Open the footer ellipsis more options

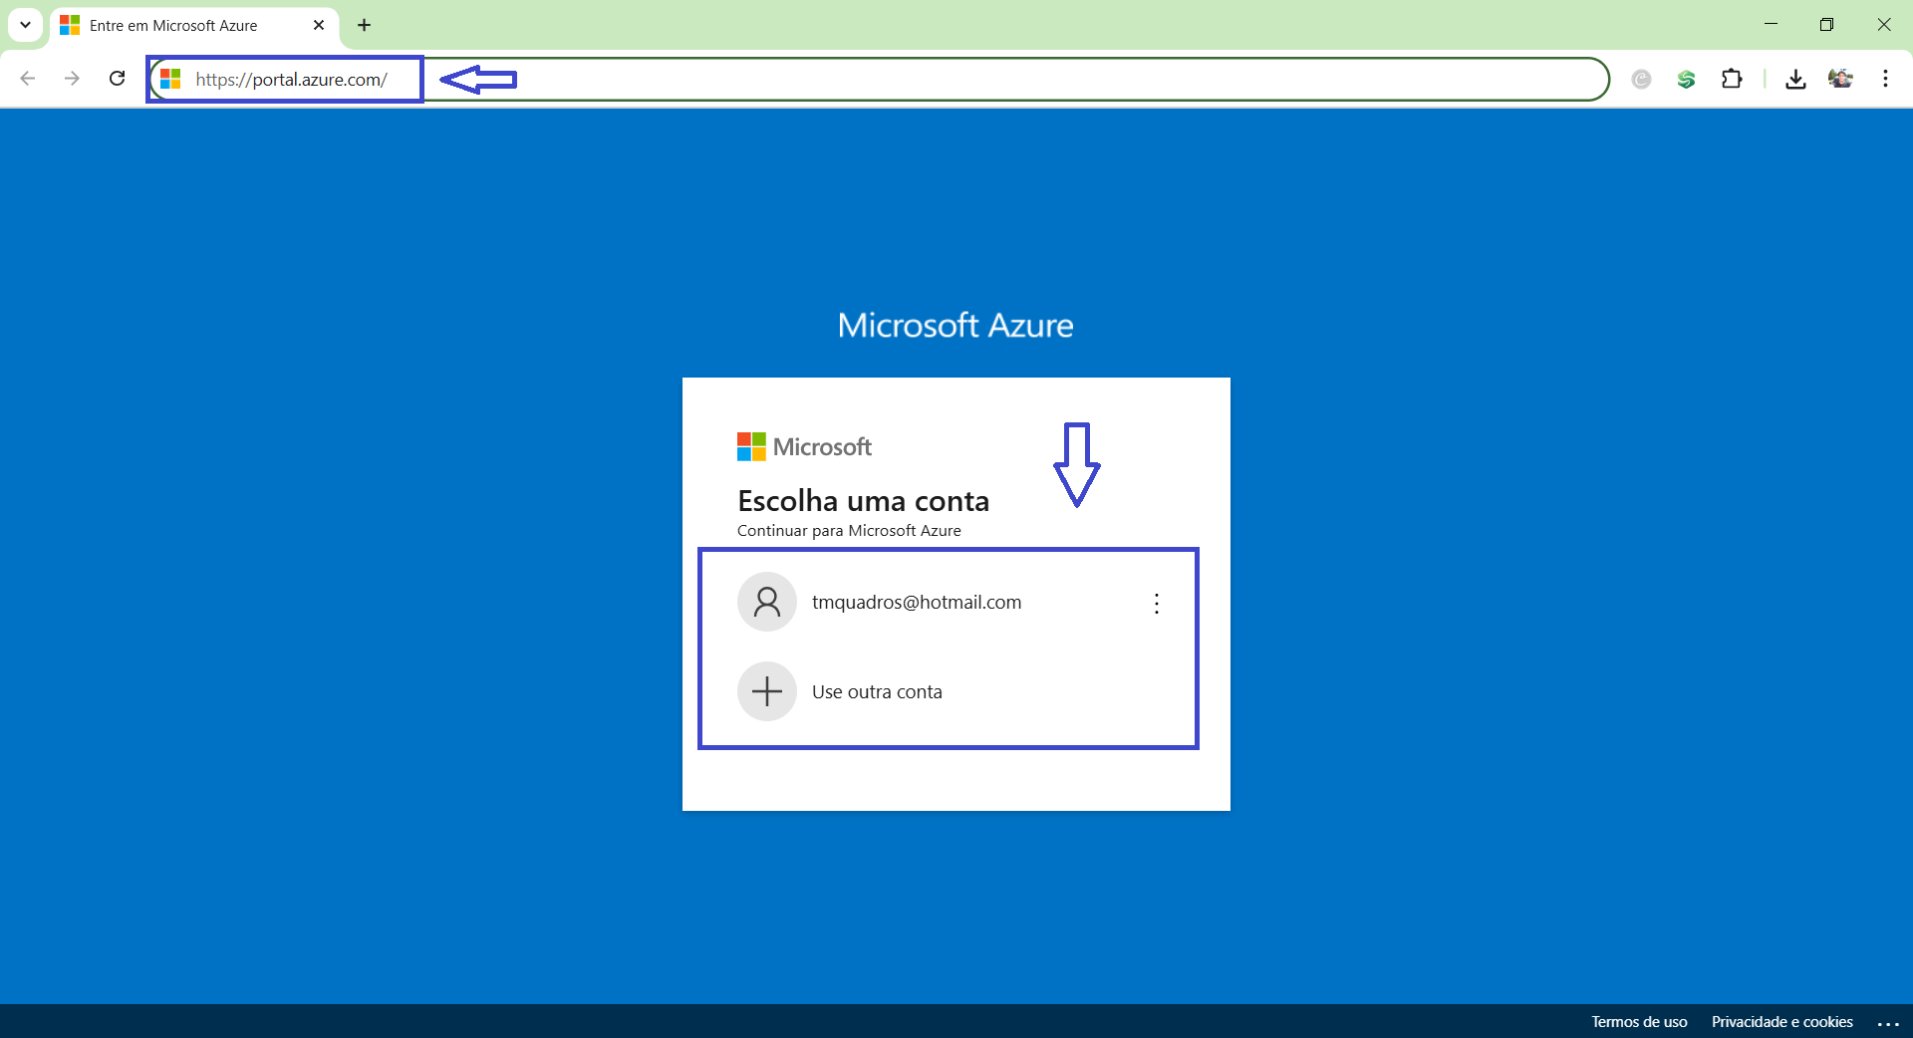(x=1888, y=1023)
